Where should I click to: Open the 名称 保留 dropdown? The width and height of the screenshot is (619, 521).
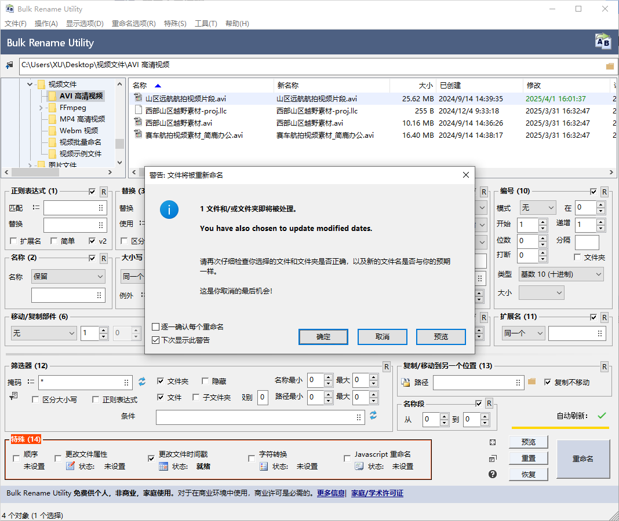(68, 277)
